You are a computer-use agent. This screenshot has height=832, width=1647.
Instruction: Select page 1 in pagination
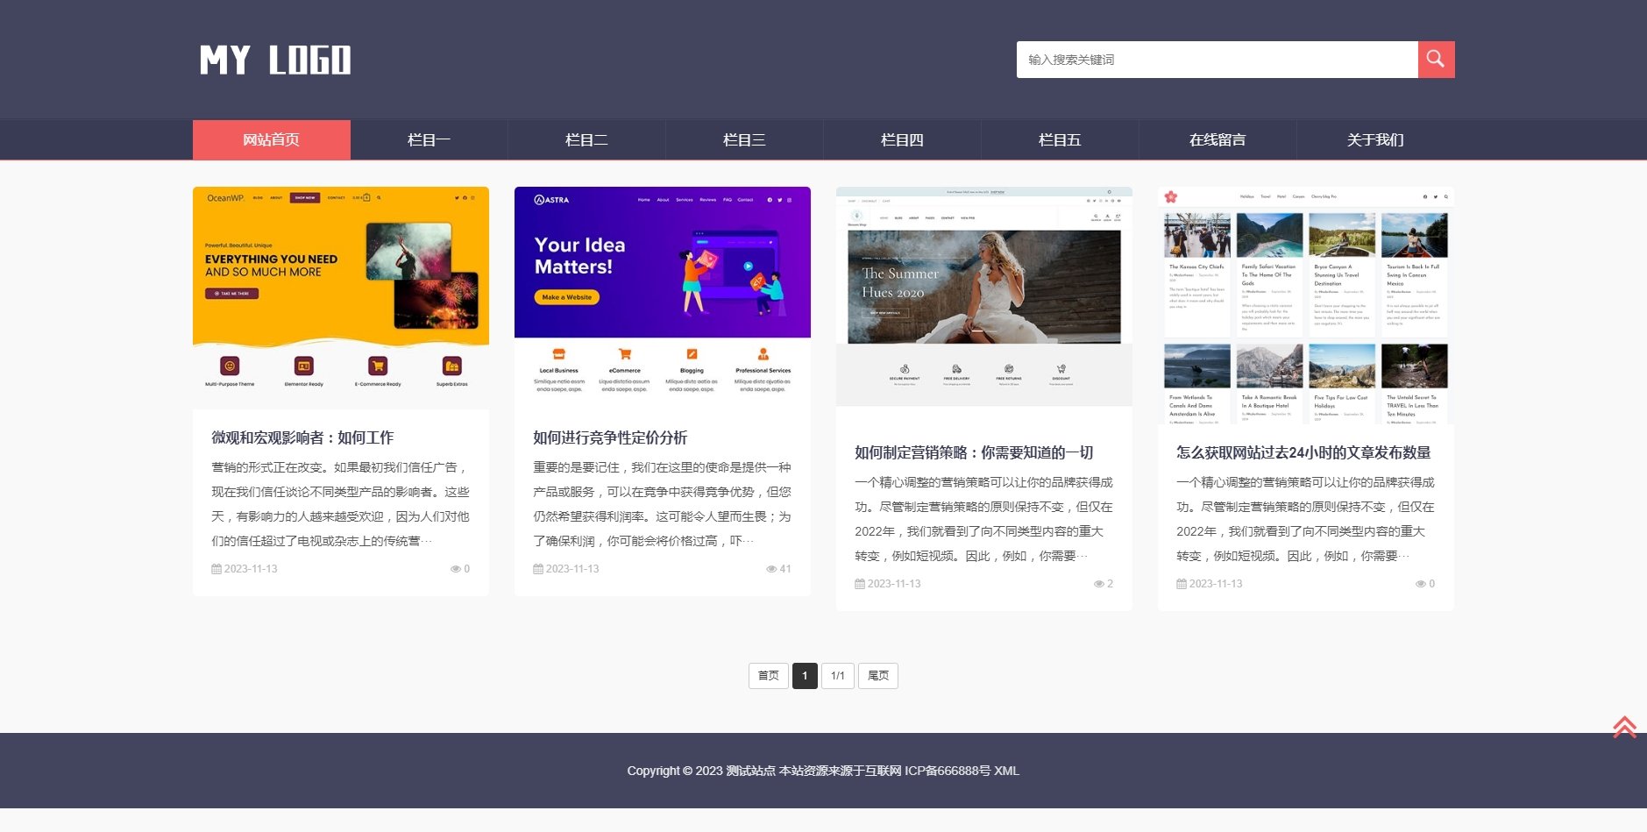click(x=805, y=675)
